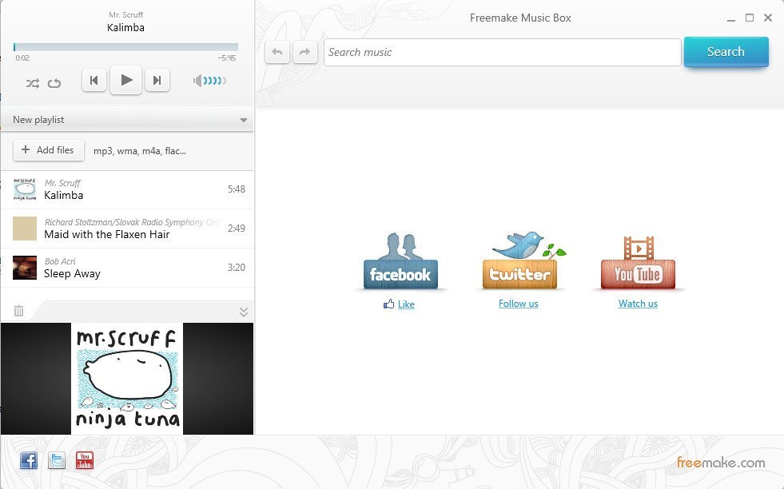Maximize the Freemake Music Box window
The image size is (784, 489).
pyautogui.click(x=750, y=18)
